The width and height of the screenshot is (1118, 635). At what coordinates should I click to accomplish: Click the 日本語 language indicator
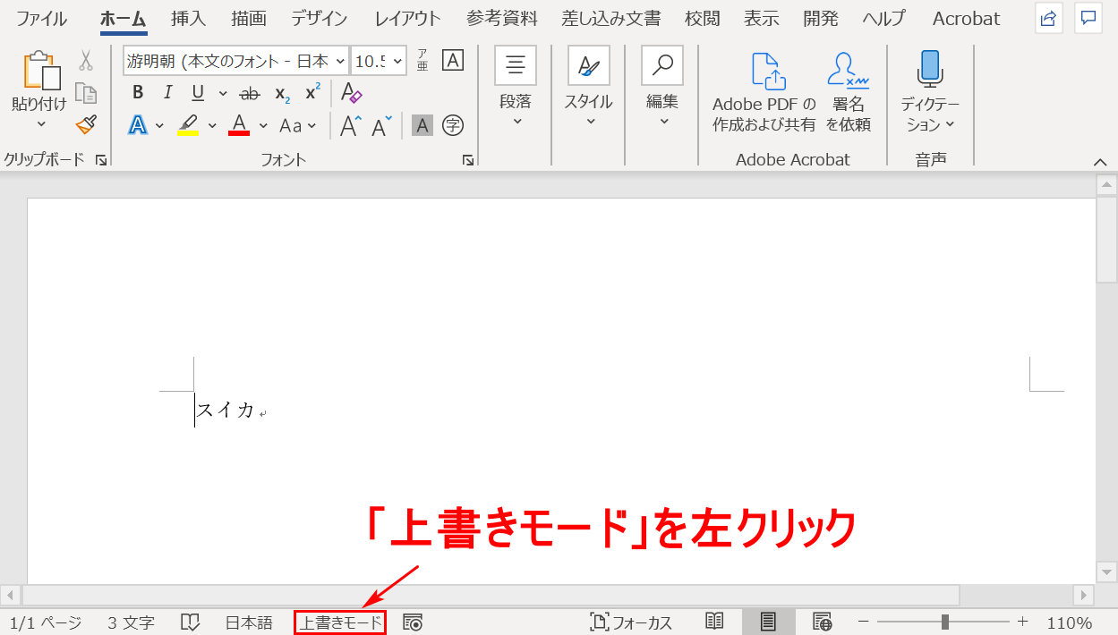tap(249, 622)
